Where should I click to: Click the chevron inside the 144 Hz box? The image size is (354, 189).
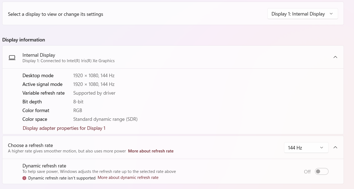pyautogui.click(x=321, y=148)
